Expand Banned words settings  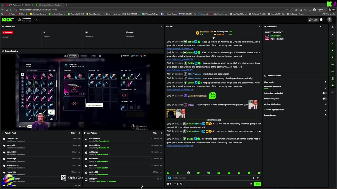326,115
